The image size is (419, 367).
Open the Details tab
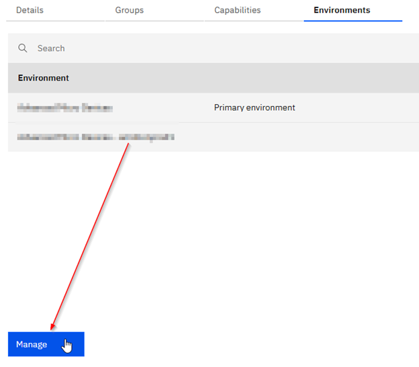(x=30, y=10)
